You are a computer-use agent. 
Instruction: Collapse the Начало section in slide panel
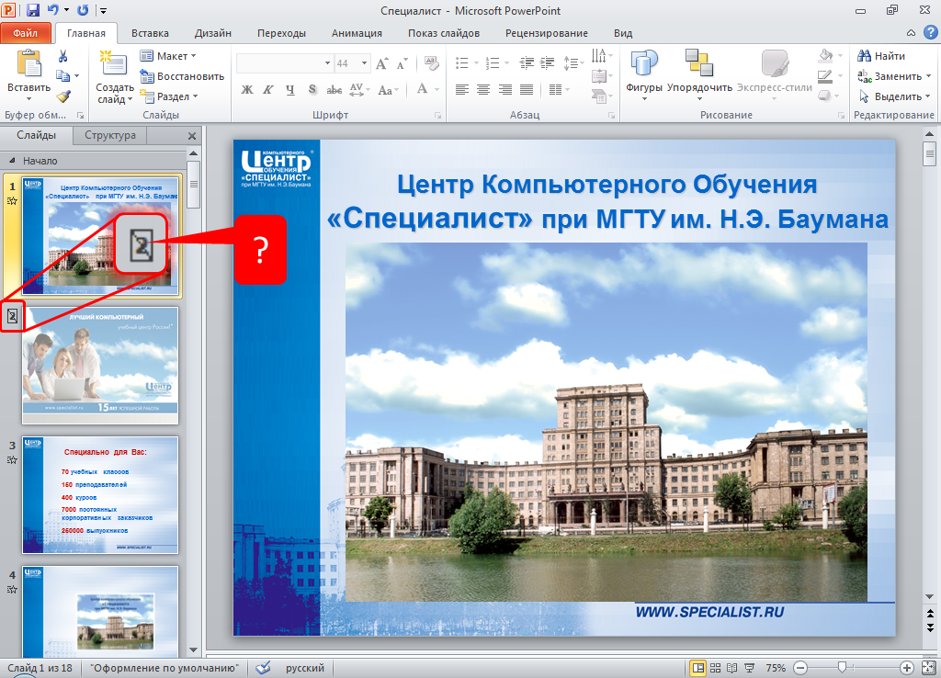coord(13,161)
